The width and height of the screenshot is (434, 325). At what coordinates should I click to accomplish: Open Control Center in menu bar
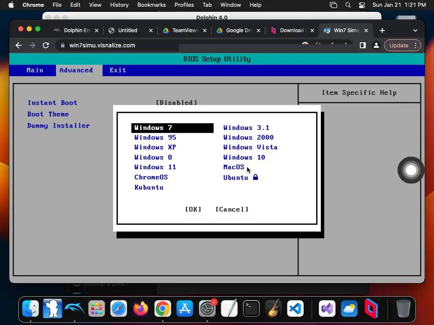click(362, 5)
